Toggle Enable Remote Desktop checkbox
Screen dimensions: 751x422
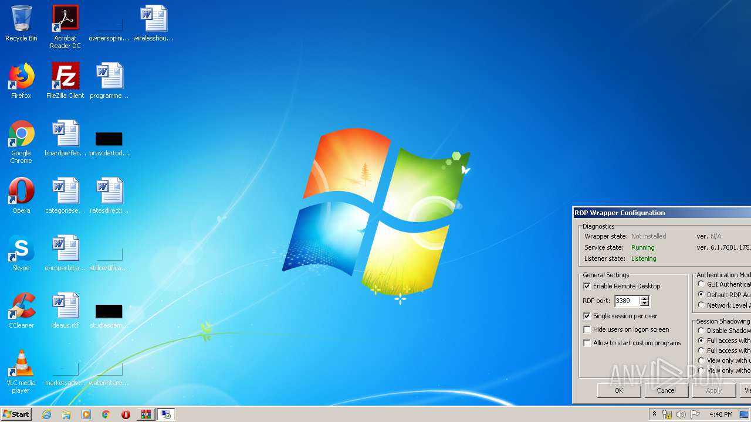[x=587, y=286]
